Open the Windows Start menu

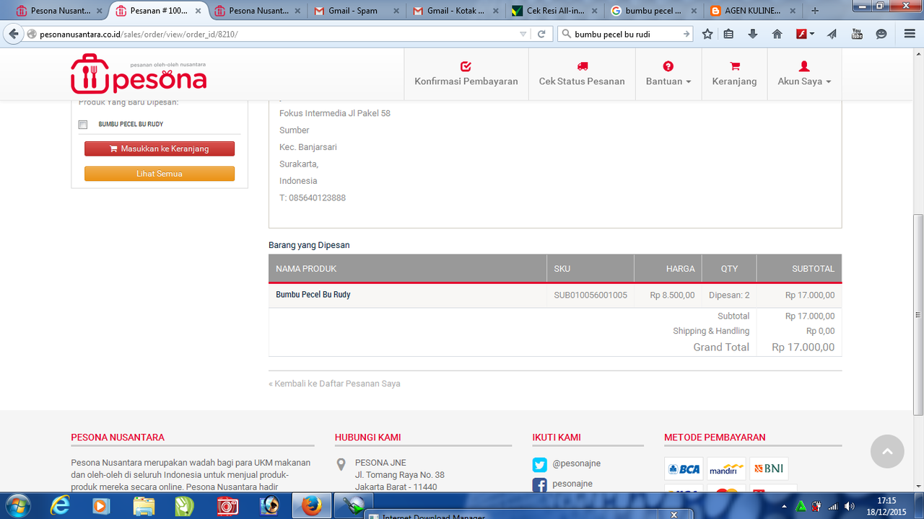17,505
